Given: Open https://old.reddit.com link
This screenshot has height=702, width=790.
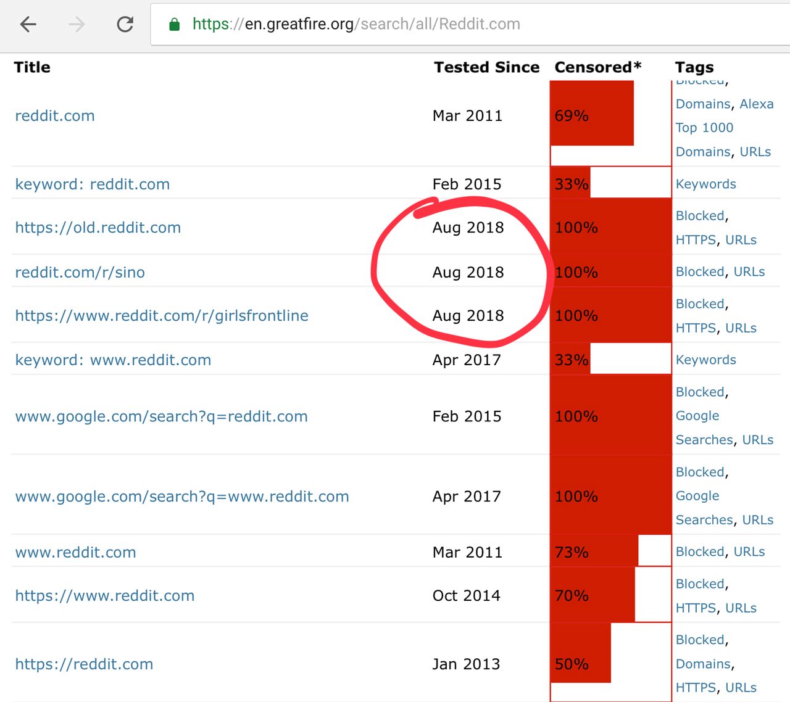Looking at the screenshot, I should click(x=98, y=228).
